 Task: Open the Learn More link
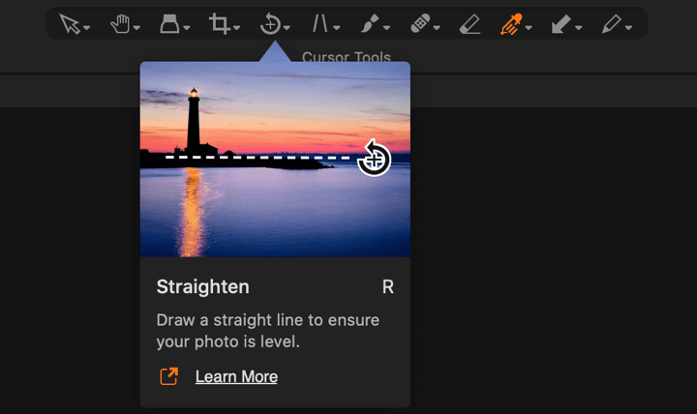point(236,376)
